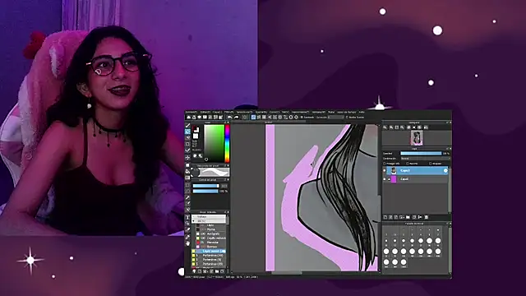Image resolution: width=526 pixels, height=296 pixels.
Task: Select the Text tool in the toolbox
Action: click(x=188, y=217)
